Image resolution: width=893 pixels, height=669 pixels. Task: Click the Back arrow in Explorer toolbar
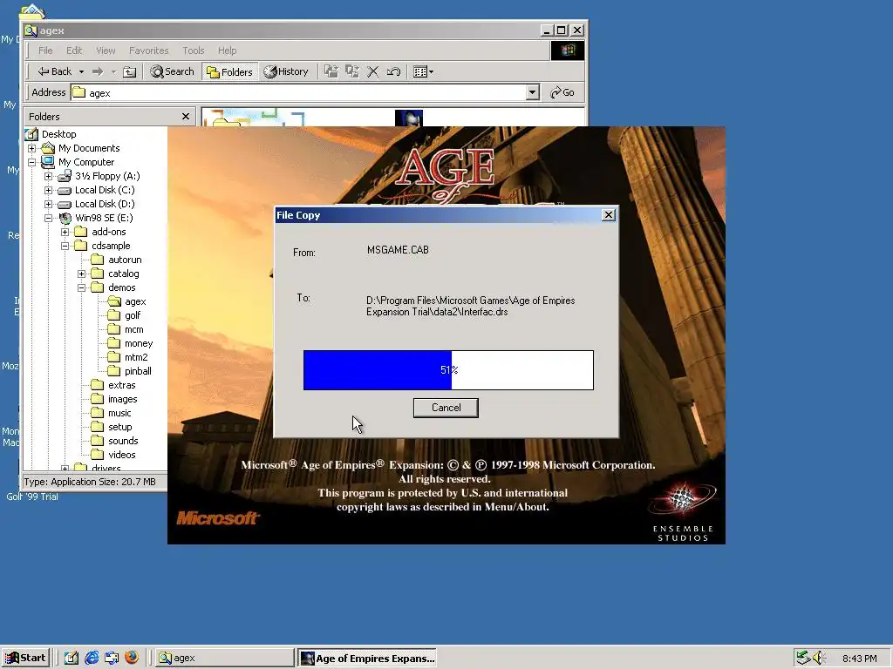coord(54,71)
